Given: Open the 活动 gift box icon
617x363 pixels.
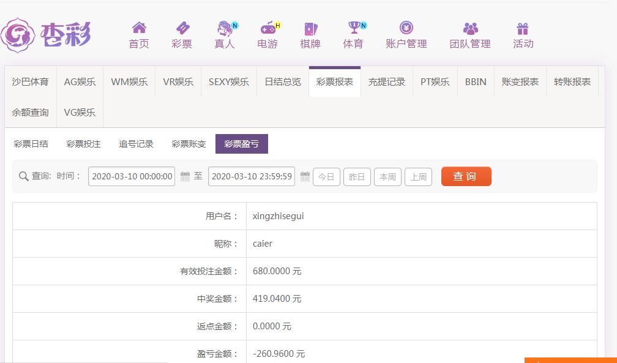Looking at the screenshot, I should click(x=523, y=28).
